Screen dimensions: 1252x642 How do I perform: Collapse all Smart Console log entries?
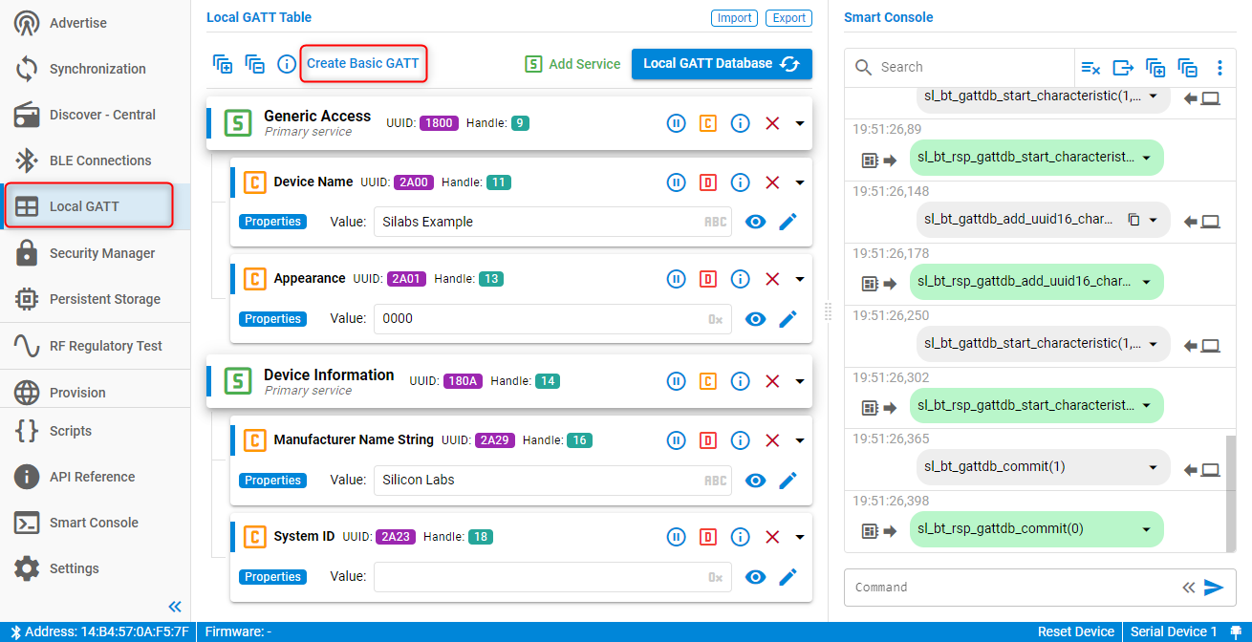point(1188,68)
